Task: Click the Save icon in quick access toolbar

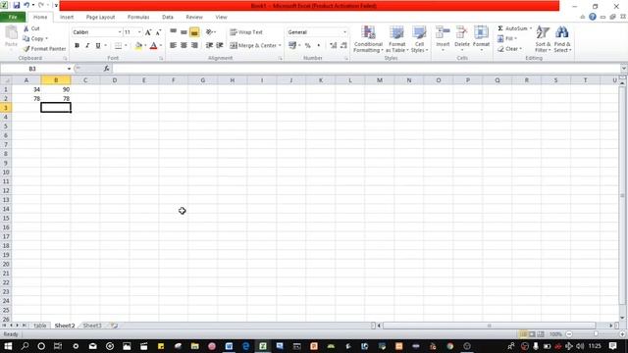Action: coord(17,5)
